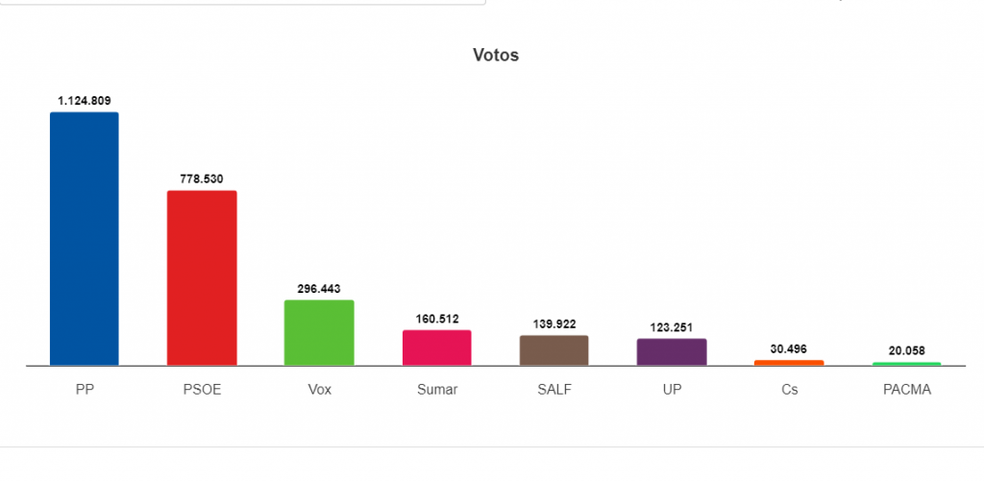
Task: Click the Cs axis label
Action: point(789,390)
